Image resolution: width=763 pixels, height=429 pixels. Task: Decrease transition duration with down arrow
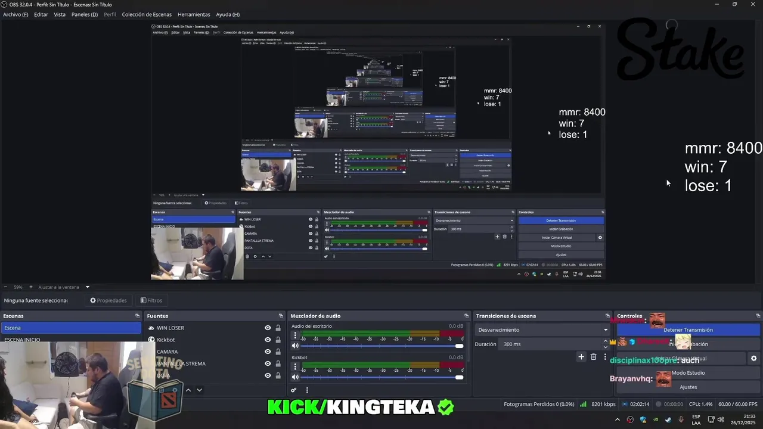(606, 347)
